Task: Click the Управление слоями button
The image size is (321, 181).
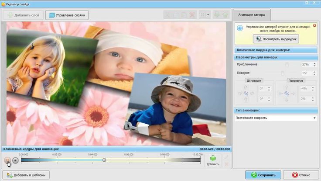Action: pos(67,15)
